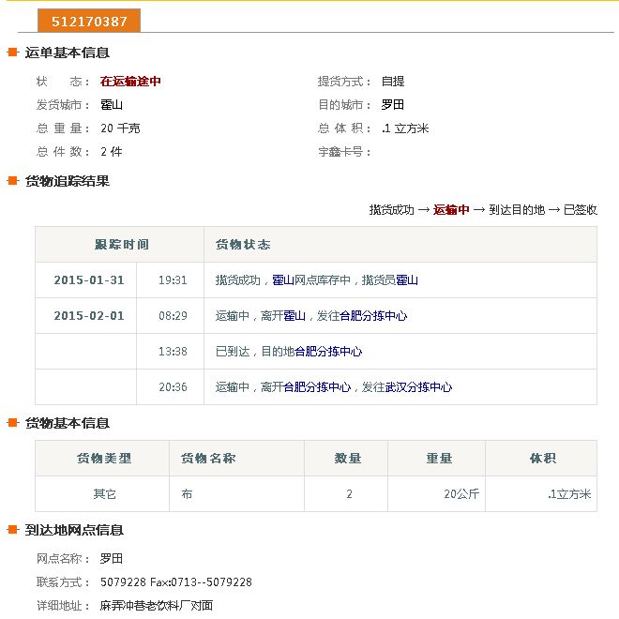Select the 已签收 progress step
Viewport: 619px width, 619px height.
click(580, 210)
